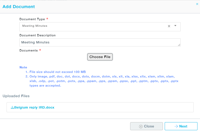Click the Next button
200x133 pixels.
pos(181,126)
